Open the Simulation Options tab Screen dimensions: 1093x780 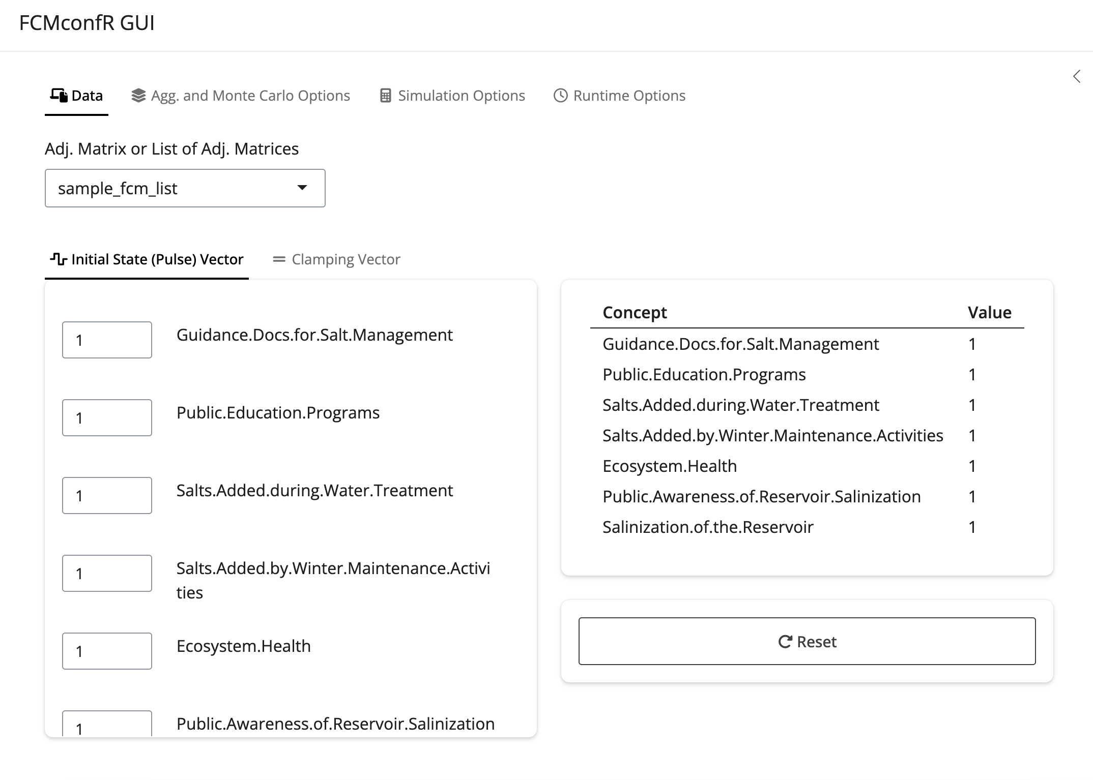452,96
